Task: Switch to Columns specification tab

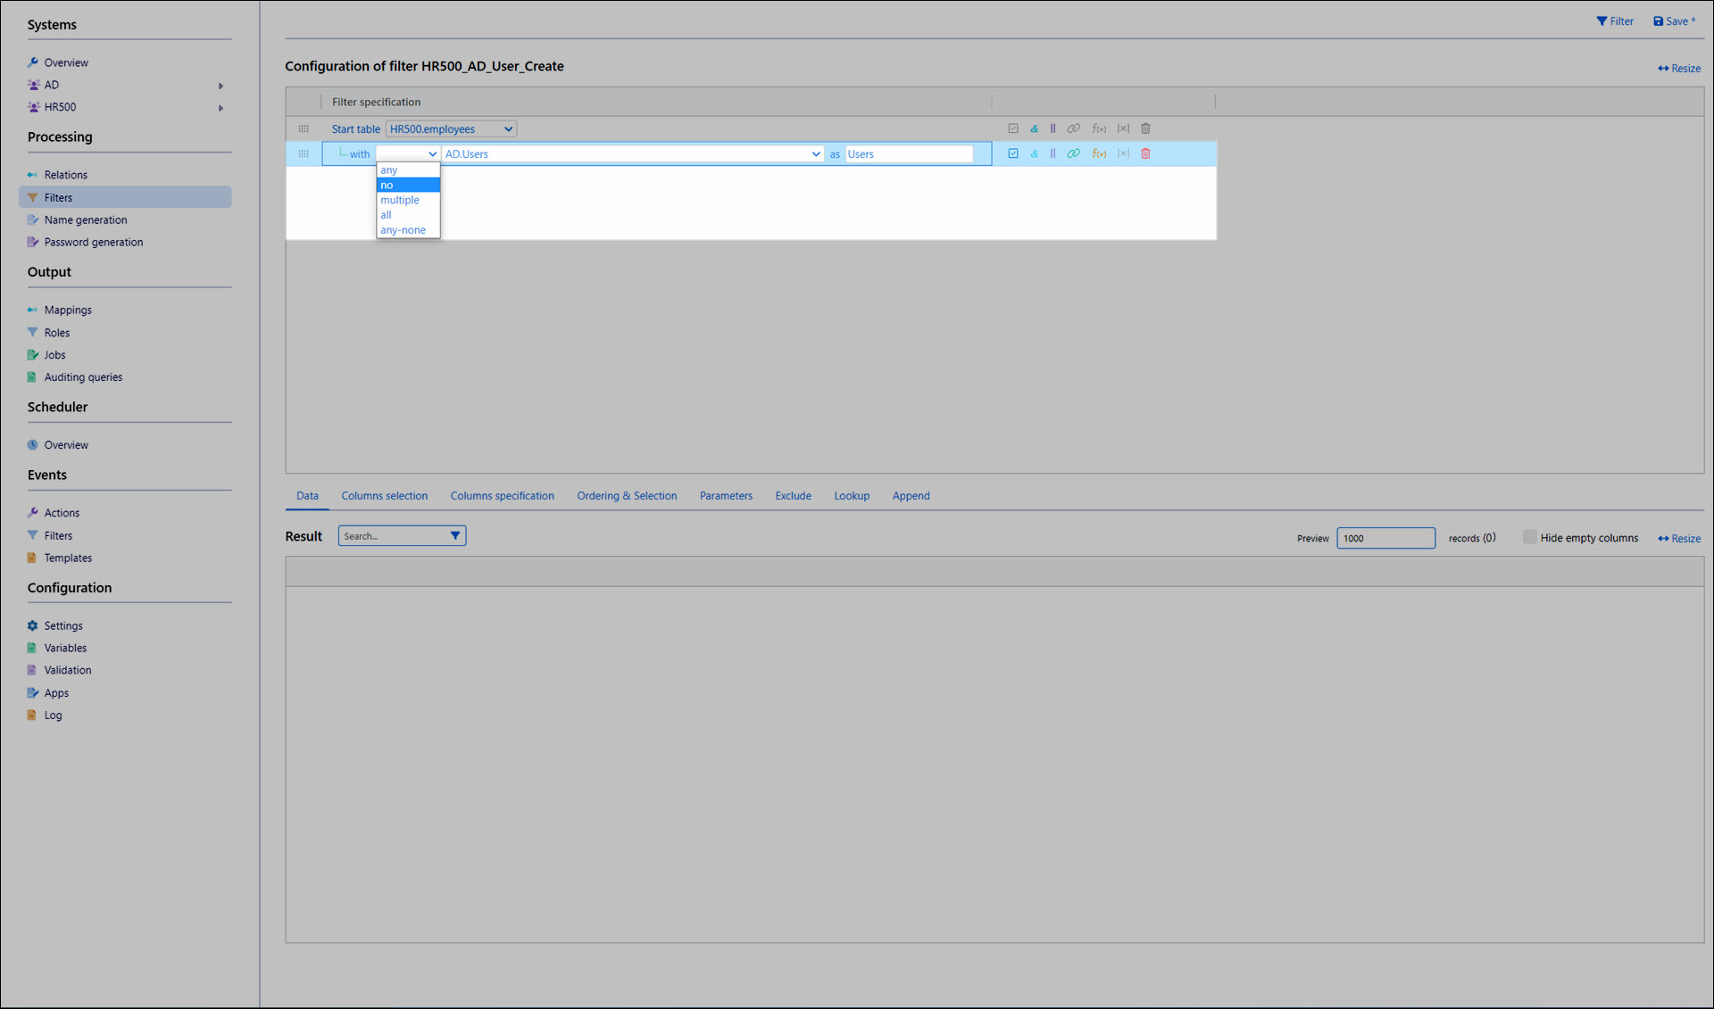Action: (502, 496)
